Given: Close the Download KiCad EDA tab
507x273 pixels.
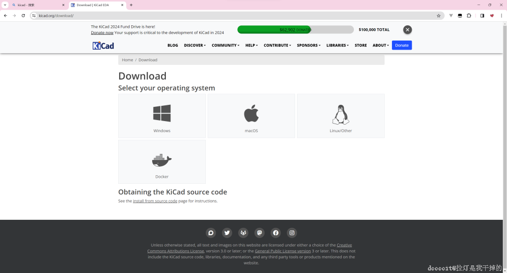Looking at the screenshot, I should coord(122,5).
